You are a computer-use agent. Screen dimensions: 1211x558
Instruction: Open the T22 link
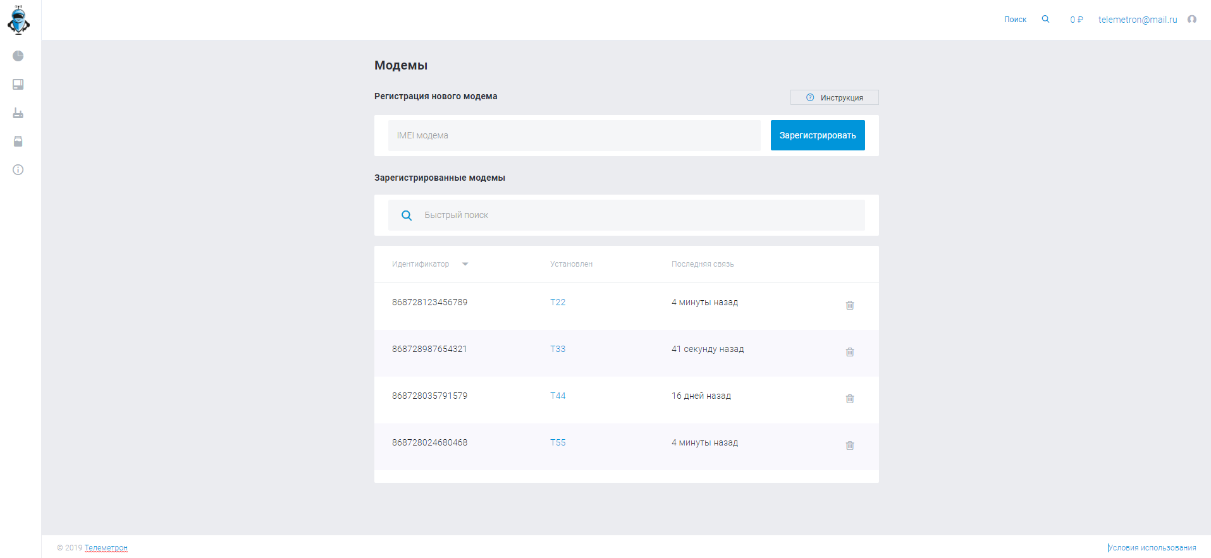pos(558,302)
